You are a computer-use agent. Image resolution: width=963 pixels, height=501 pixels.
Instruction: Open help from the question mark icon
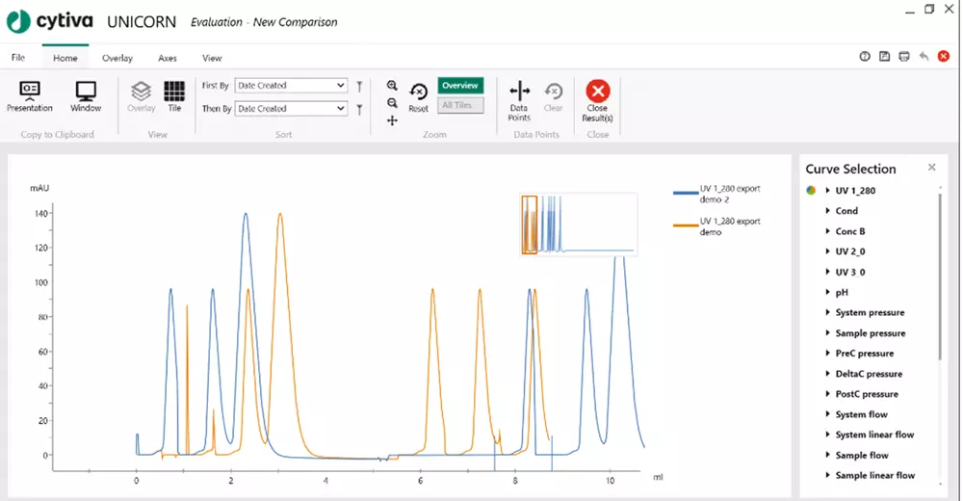865,57
